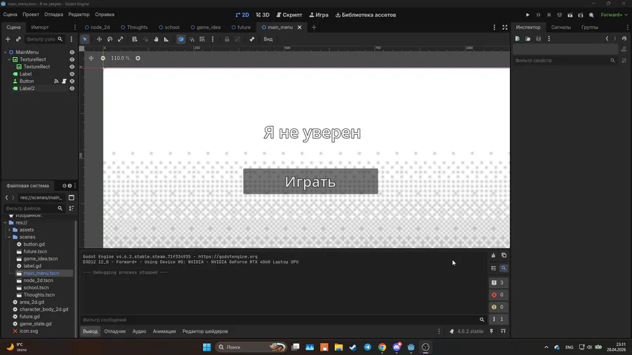
Task: Open snapping options three-dot menu
Action: point(212,39)
